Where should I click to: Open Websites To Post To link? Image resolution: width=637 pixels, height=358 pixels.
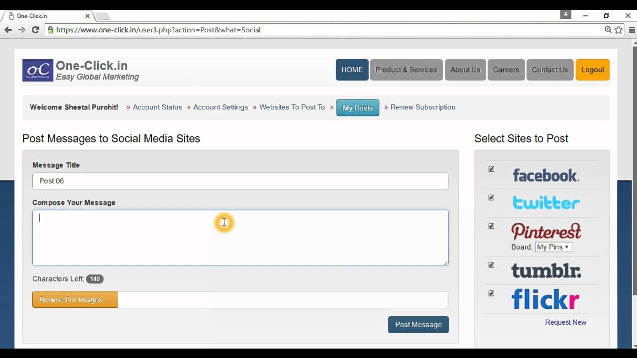(292, 107)
